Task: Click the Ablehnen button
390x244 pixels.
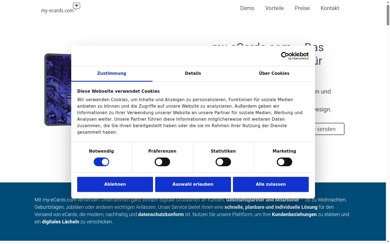Action: [x=115, y=184]
